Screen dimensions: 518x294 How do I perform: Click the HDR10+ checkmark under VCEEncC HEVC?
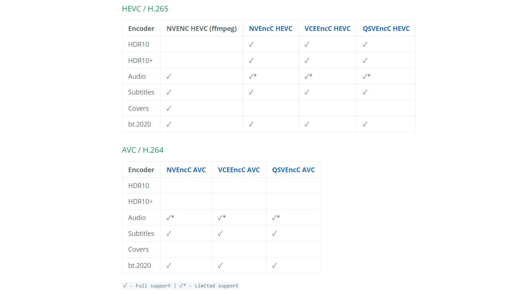307,61
